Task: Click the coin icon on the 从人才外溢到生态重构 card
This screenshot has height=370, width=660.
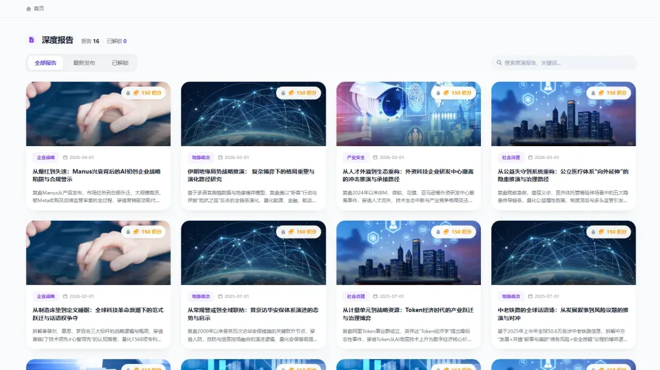Action: coord(446,93)
